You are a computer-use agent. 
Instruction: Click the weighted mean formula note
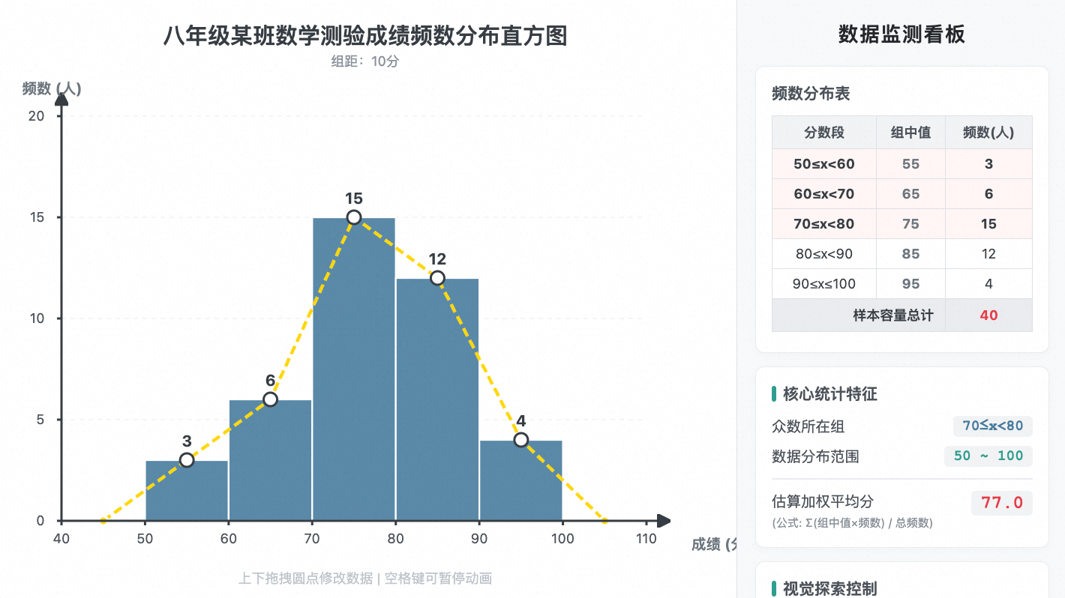pos(852,523)
